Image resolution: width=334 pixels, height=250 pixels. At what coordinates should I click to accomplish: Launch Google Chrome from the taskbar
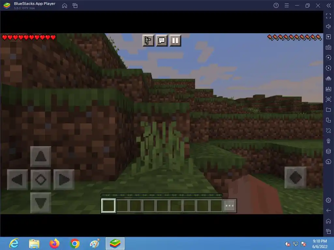coord(75,243)
